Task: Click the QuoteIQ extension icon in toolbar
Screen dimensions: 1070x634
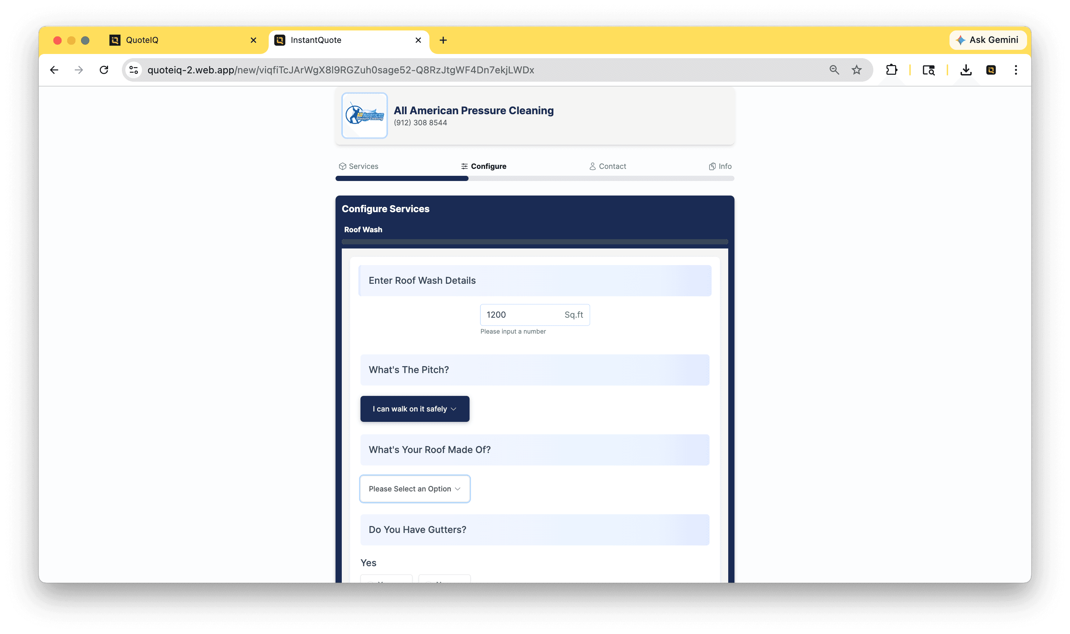Action: pyautogui.click(x=991, y=70)
